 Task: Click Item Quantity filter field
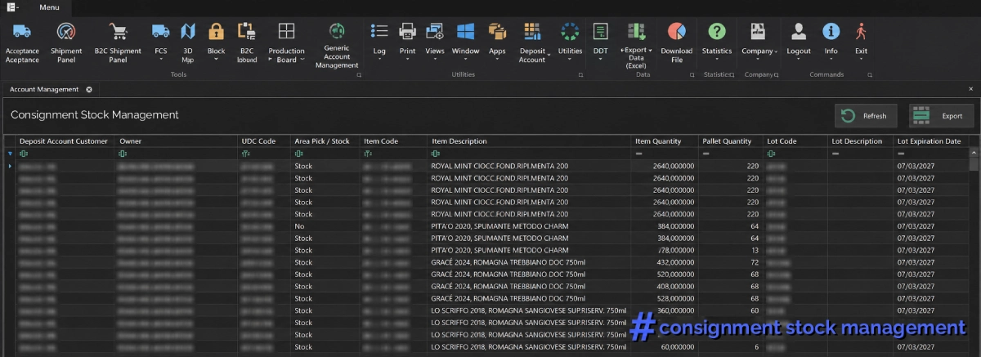pyautogui.click(x=665, y=154)
